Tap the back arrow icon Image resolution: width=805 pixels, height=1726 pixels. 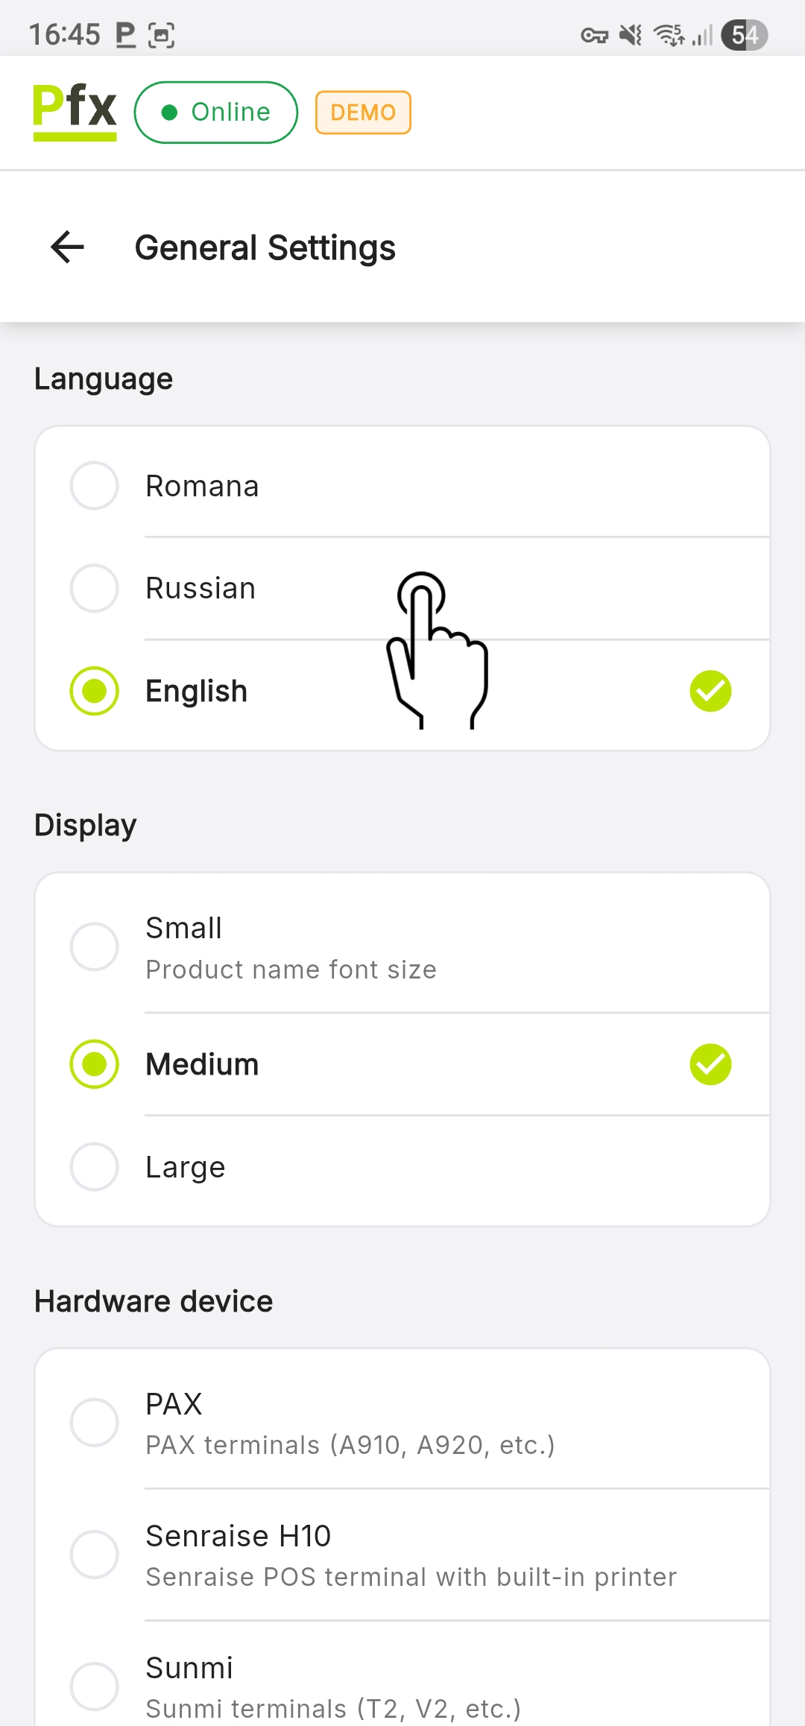[x=67, y=247]
